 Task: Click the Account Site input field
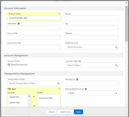[34, 37]
